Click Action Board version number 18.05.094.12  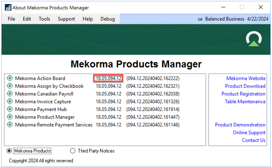109,78
